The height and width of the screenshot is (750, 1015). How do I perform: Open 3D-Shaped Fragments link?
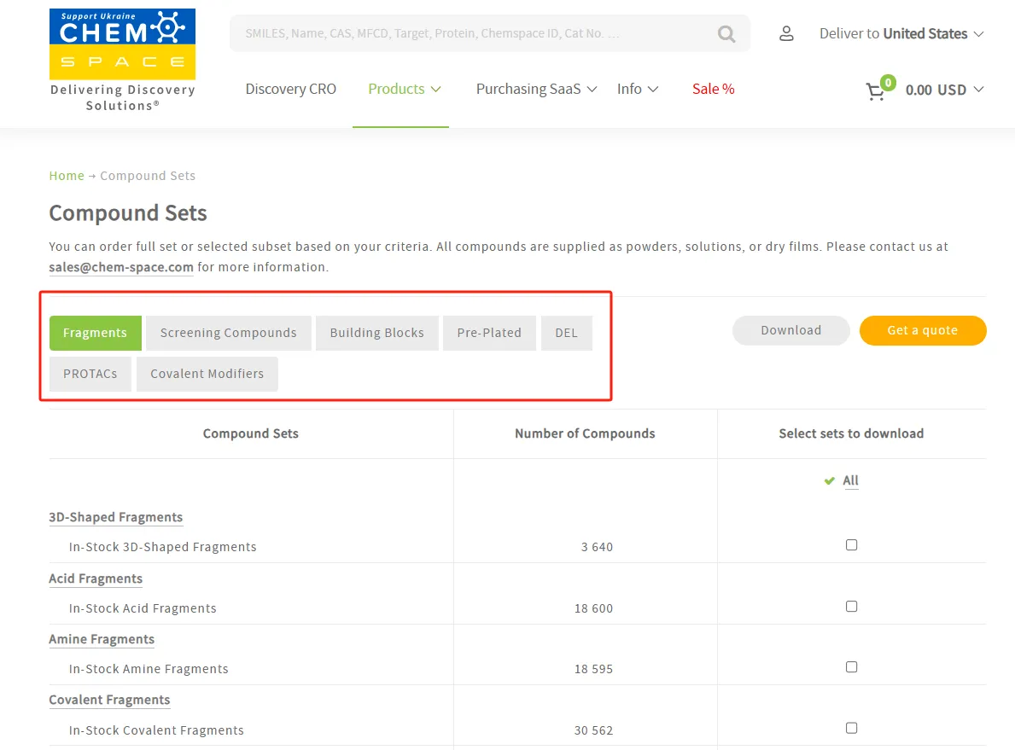pos(116,517)
